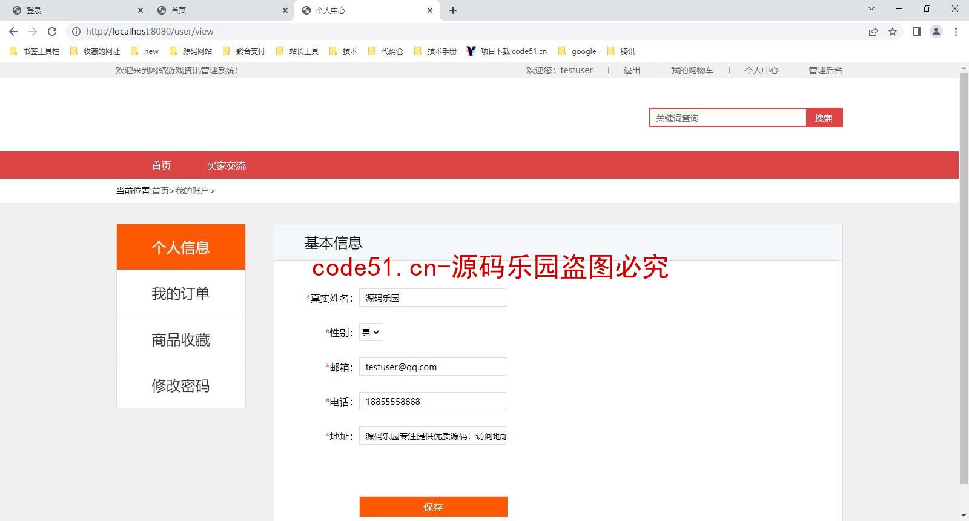The image size is (969, 521).
Task: Open the browser profile avatar
Action: pyautogui.click(x=936, y=32)
